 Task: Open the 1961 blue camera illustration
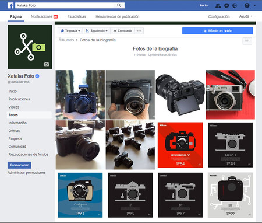[x=80, y=195]
